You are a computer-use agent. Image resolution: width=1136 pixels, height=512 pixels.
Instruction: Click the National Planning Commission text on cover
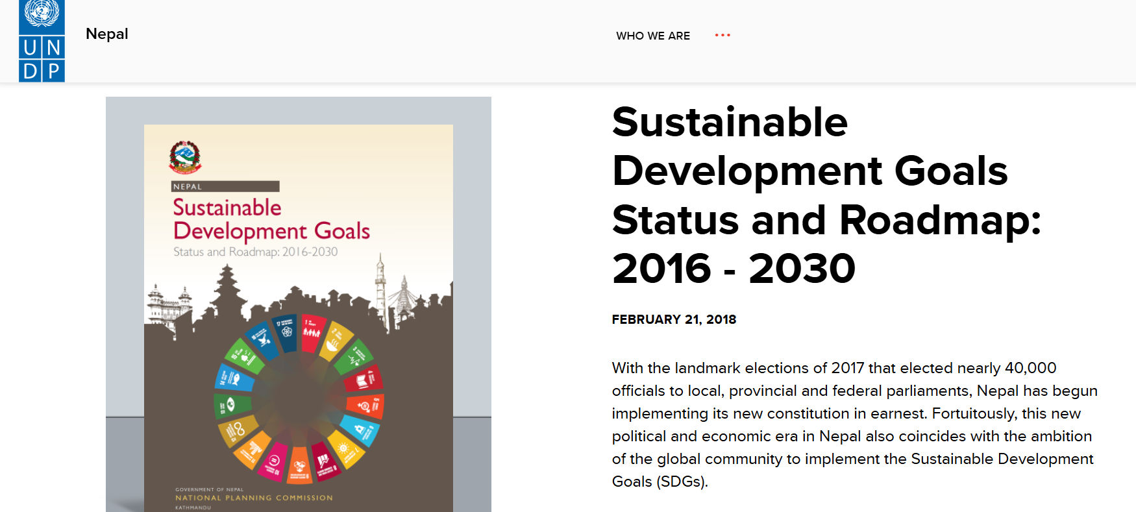point(254,498)
